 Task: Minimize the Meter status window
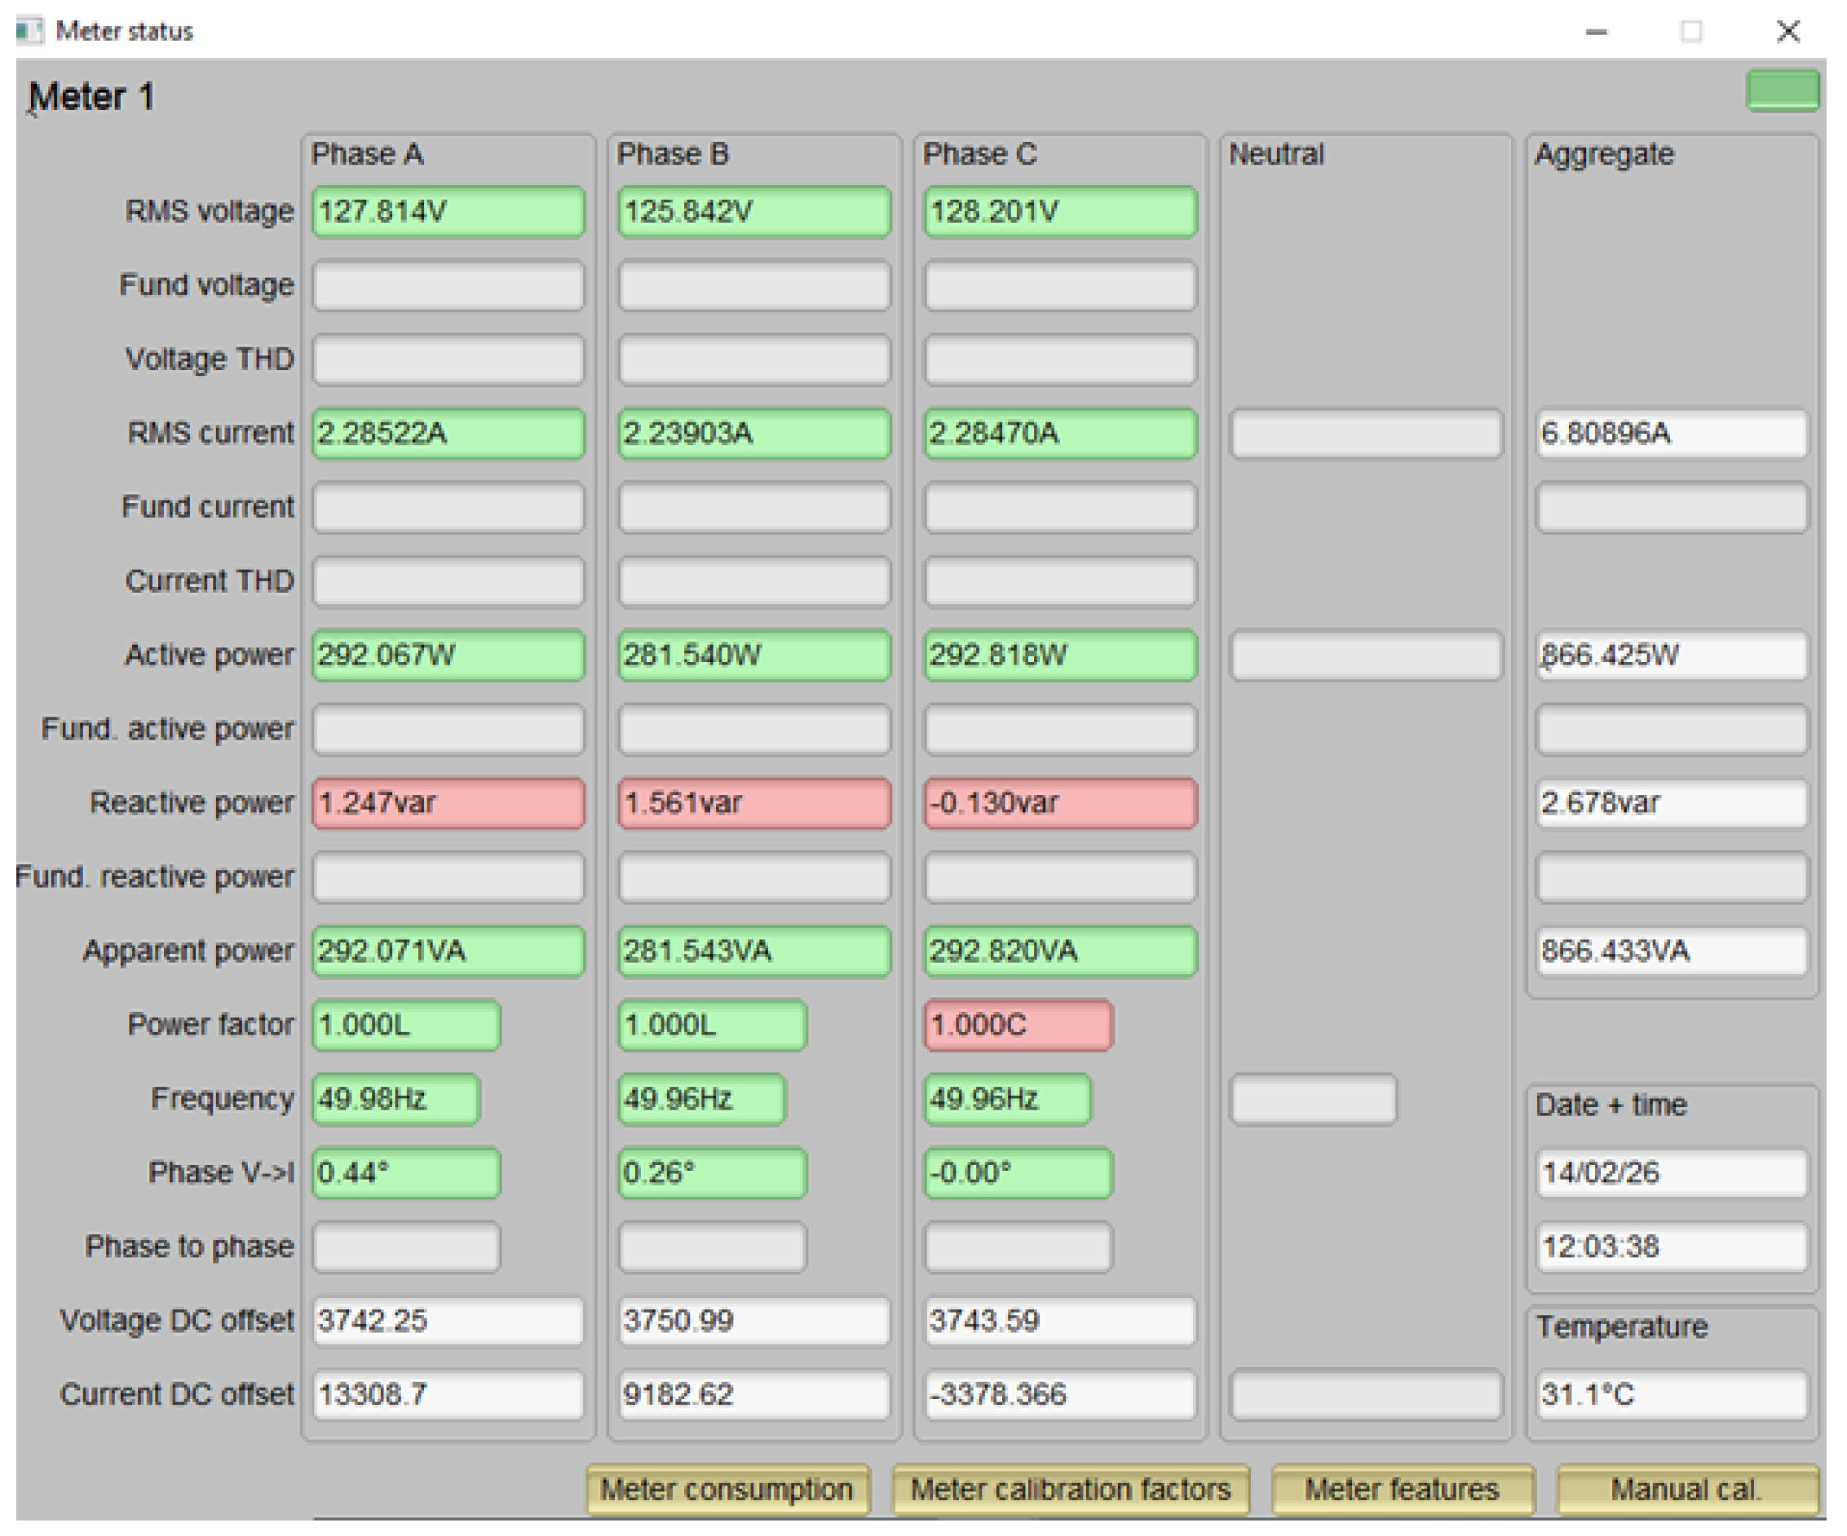1597,32
